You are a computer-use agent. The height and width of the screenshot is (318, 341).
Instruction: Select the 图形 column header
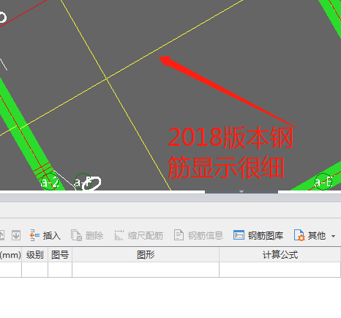click(x=146, y=255)
